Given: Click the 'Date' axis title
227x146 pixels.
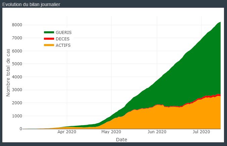Looking at the screenshot, I should [122, 140].
